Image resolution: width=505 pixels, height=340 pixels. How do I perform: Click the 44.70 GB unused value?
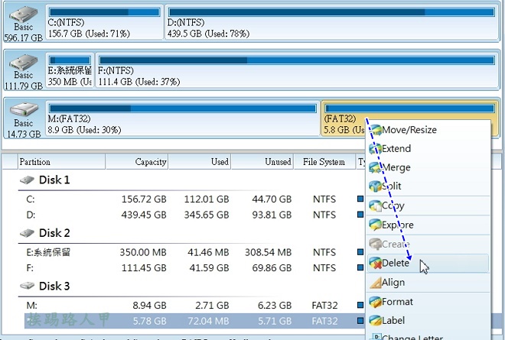[272, 199]
